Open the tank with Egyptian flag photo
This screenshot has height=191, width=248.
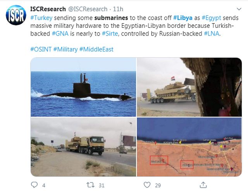coord(189,87)
